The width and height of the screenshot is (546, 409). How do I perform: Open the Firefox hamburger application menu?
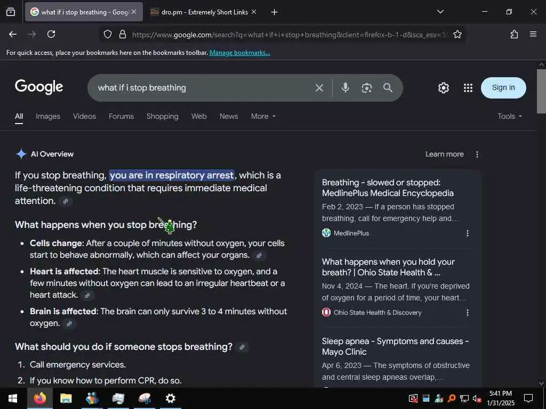pos(533,34)
